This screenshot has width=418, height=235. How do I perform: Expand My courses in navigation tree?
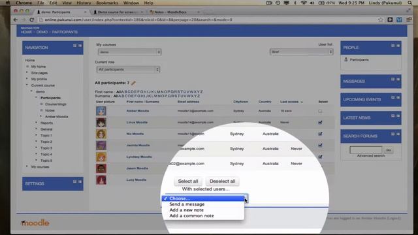pos(27,167)
